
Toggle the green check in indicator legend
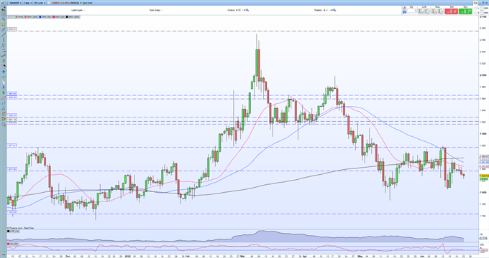pos(12,16)
